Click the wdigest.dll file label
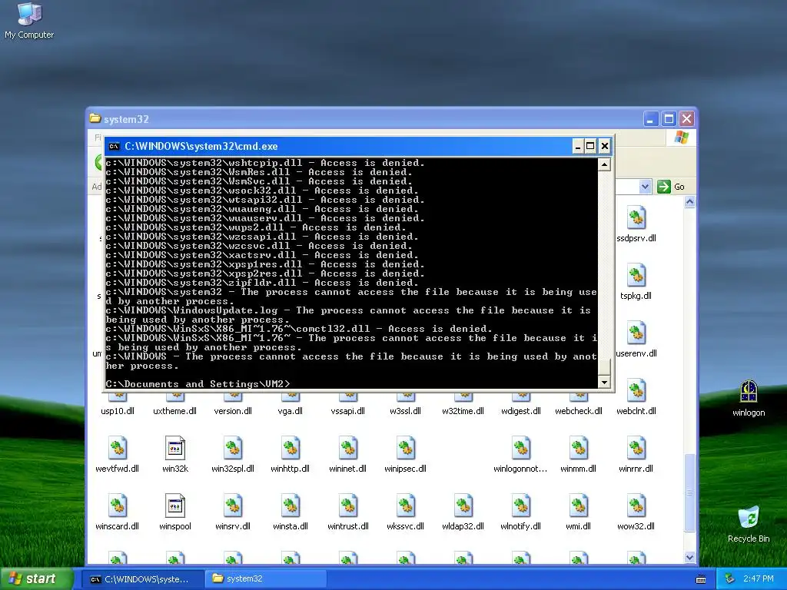Screen dimensions: 787x590 pos(521,411)
